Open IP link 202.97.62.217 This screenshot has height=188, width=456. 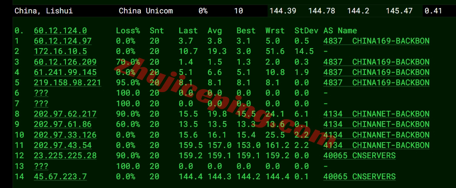click(x=65, y=114)
